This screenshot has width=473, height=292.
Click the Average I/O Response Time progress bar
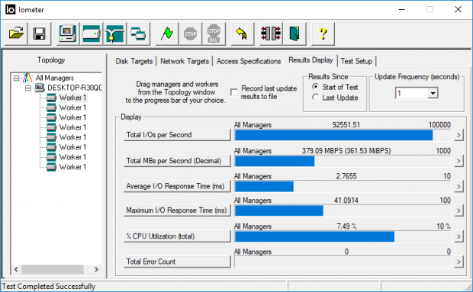[x=343, y=187]
